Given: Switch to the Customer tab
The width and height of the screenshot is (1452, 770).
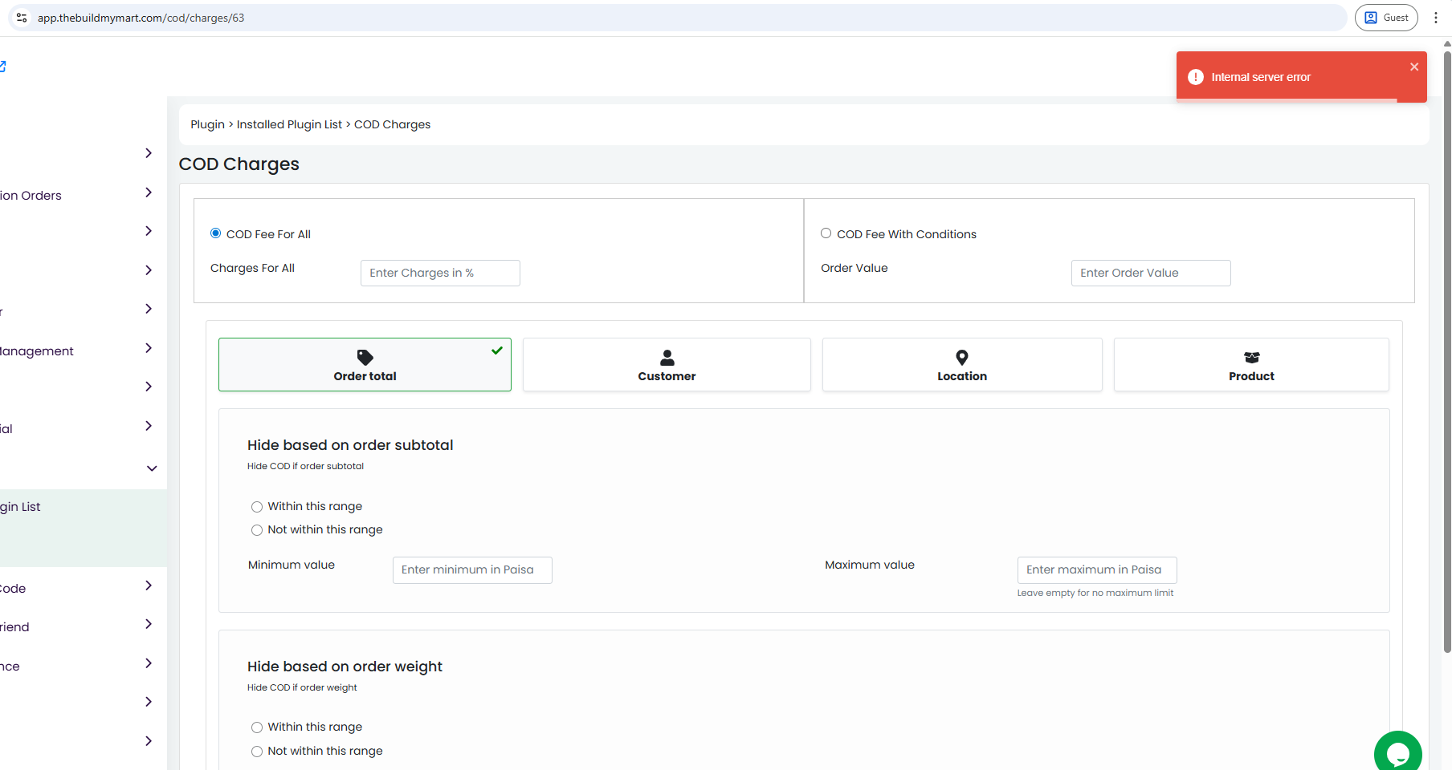Looking at the screenshot, I should click(667, 365).
